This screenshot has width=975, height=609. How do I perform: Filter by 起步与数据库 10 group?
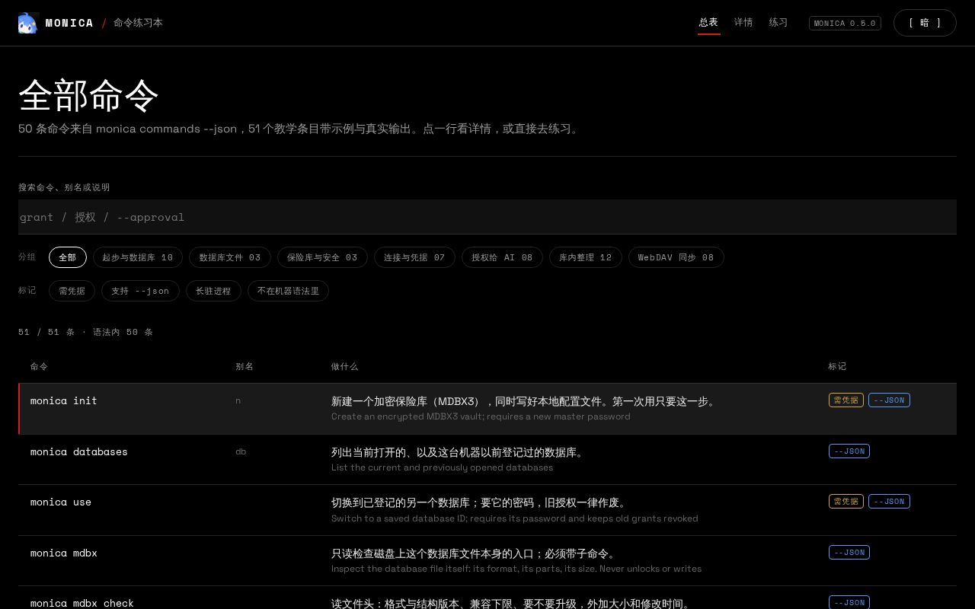point(138,257)
